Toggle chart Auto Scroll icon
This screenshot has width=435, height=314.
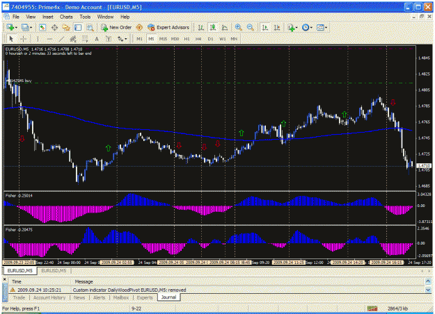point(265,27)
